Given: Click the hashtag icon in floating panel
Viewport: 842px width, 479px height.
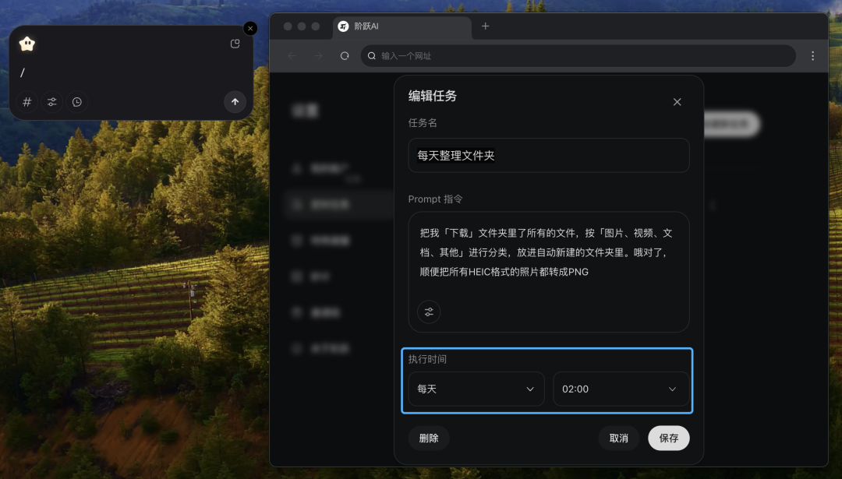Looking at the screenshot, I should [x=27, y=102].
